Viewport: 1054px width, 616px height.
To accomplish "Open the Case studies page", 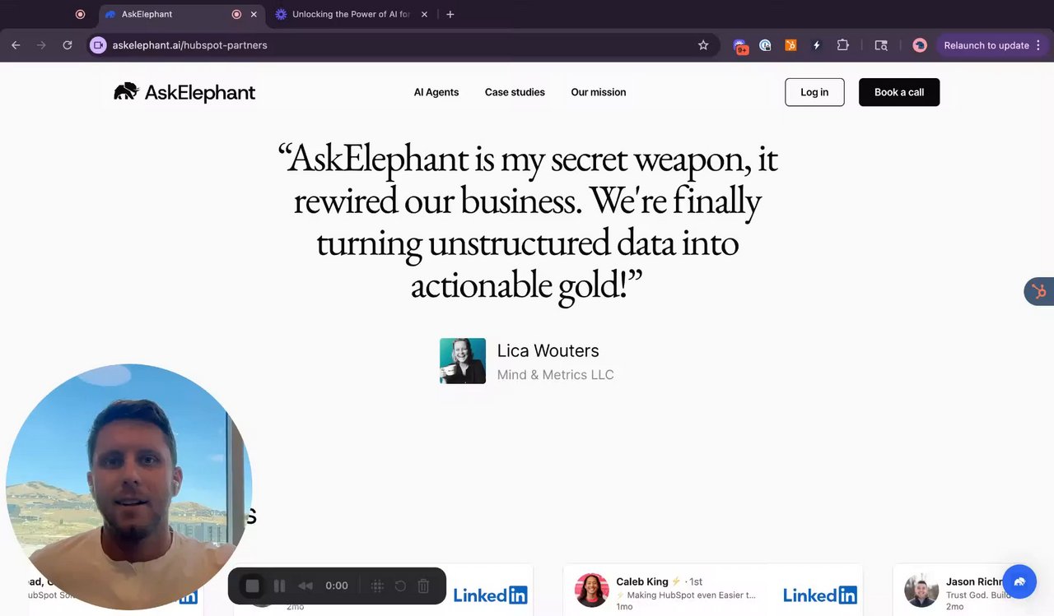I will (x=515, y=92).
